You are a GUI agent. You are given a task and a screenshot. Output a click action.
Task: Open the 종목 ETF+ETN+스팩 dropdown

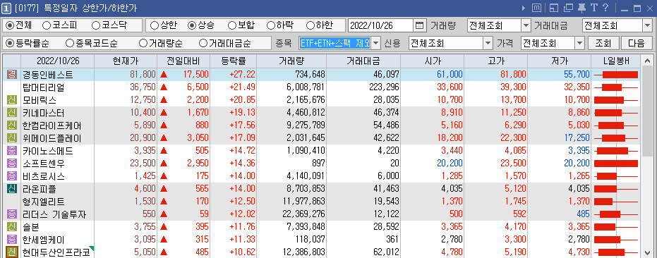click(x=375, y=43)
